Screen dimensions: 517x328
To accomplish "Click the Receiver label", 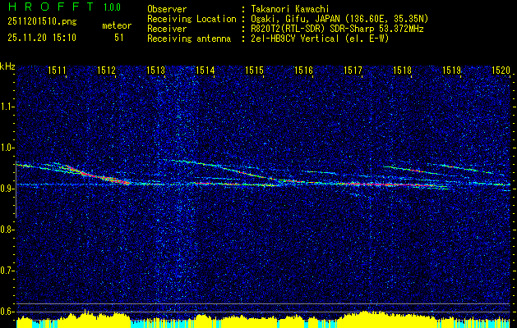I will click(167, 29).
